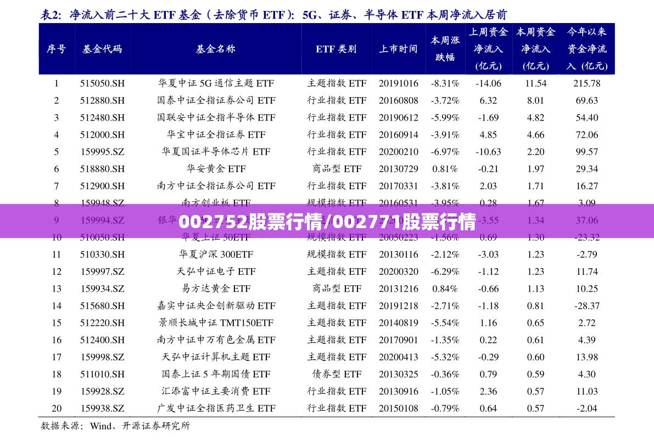Click the ETF类别 column header
Image resolution: width=654 pixels, height=442 pixels.
coord(336,49)
